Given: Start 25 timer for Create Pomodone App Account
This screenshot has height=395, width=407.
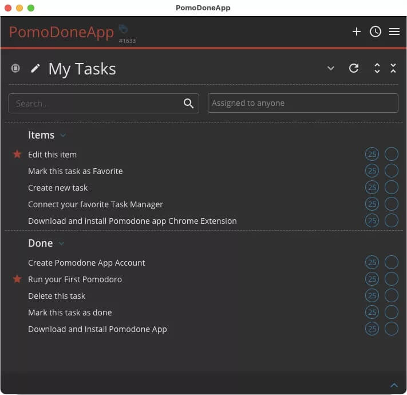Looking at the screenshot, I should (x=372, y=262).
